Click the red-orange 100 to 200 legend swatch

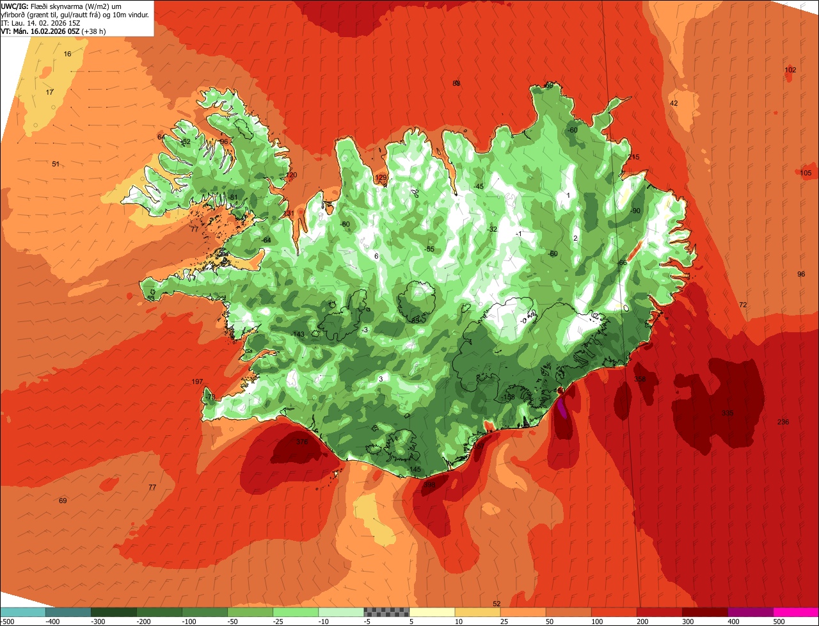[x=613, y=611]
